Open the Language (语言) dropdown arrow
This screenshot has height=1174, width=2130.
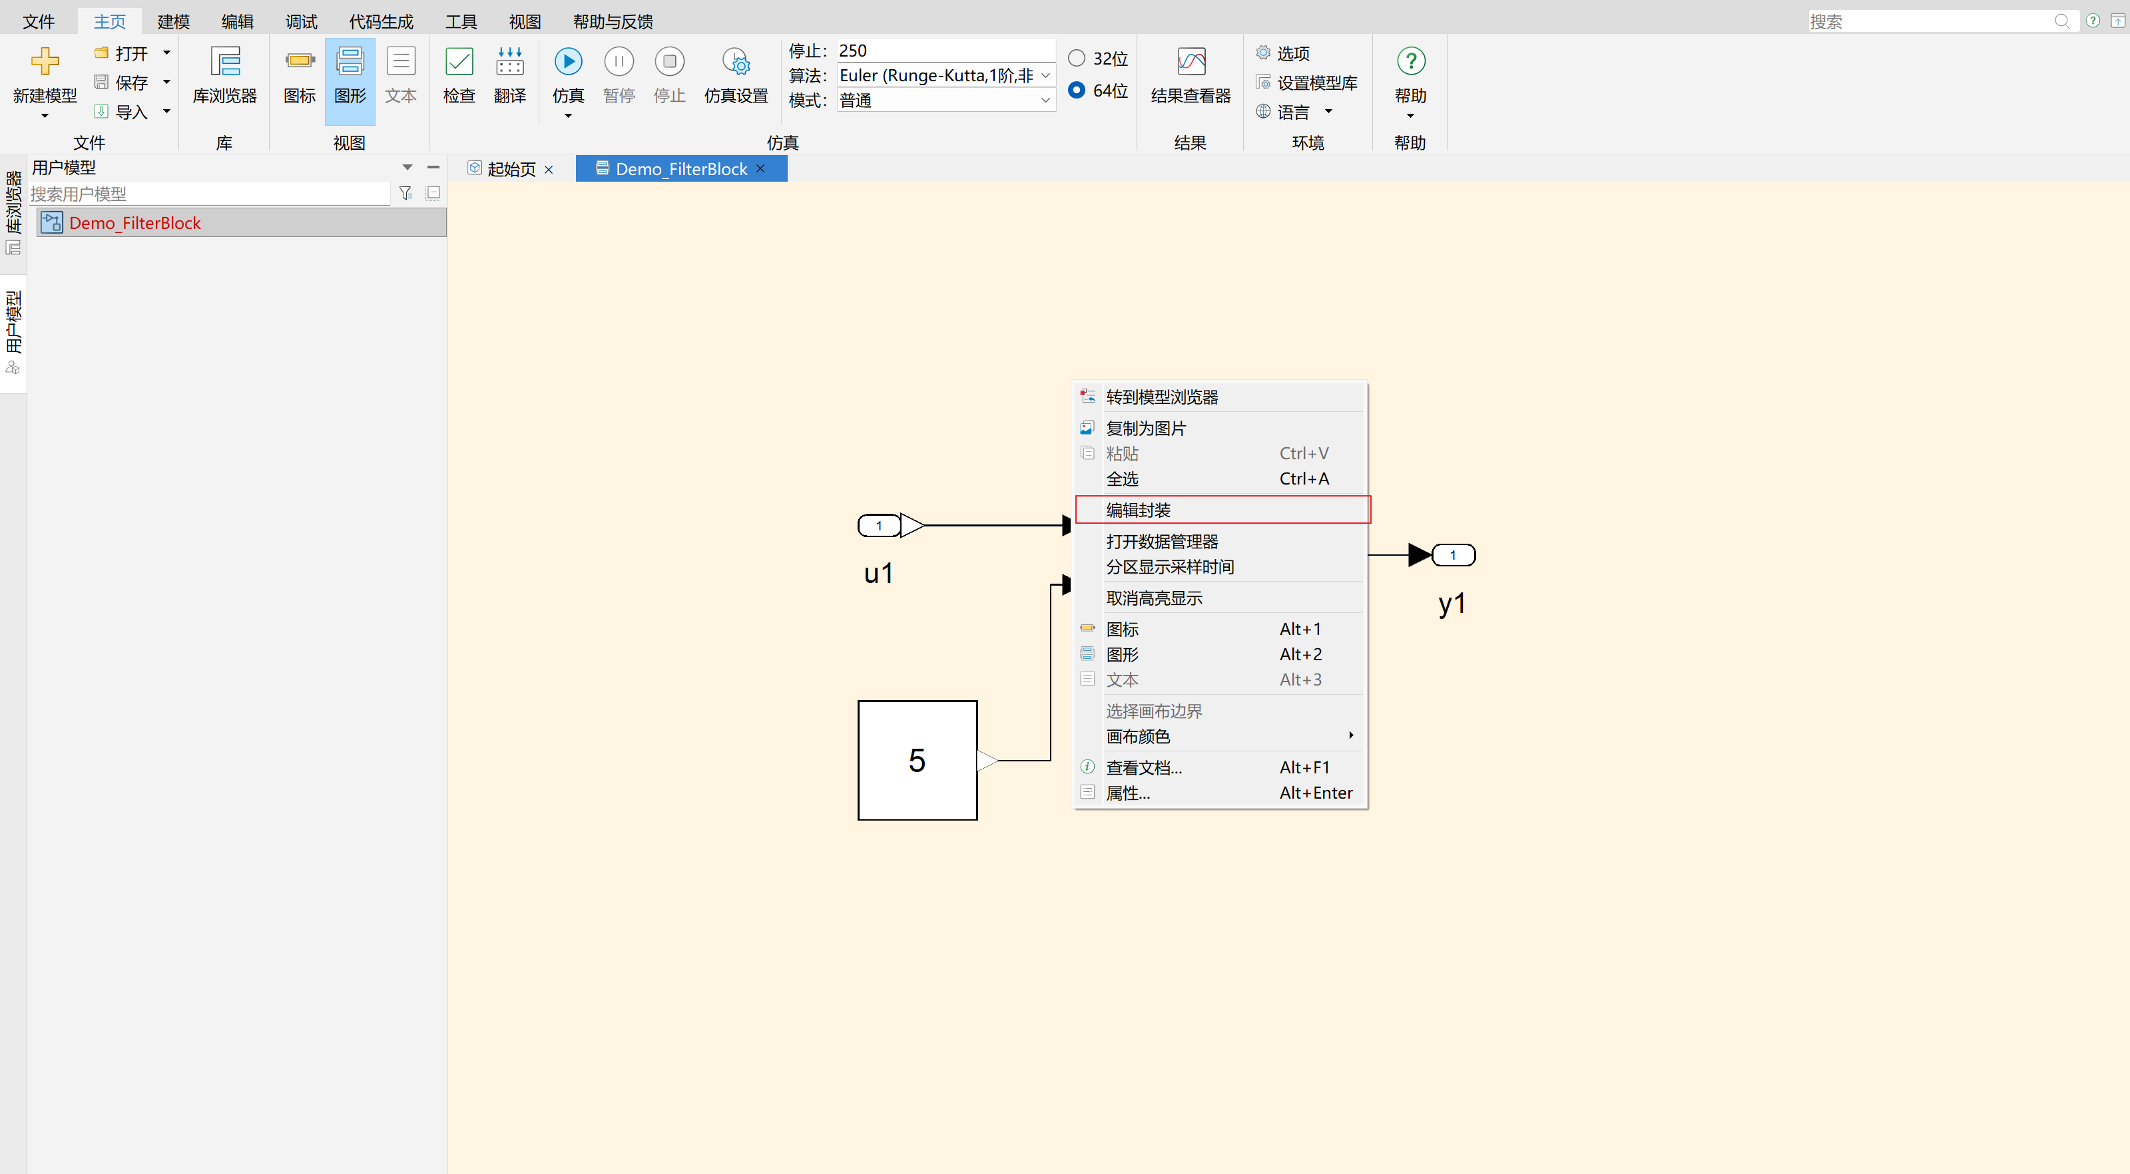1329,112
